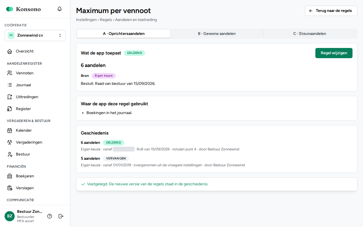Open notifications bell
363x227 pixels.
click(x=60, y=9)
